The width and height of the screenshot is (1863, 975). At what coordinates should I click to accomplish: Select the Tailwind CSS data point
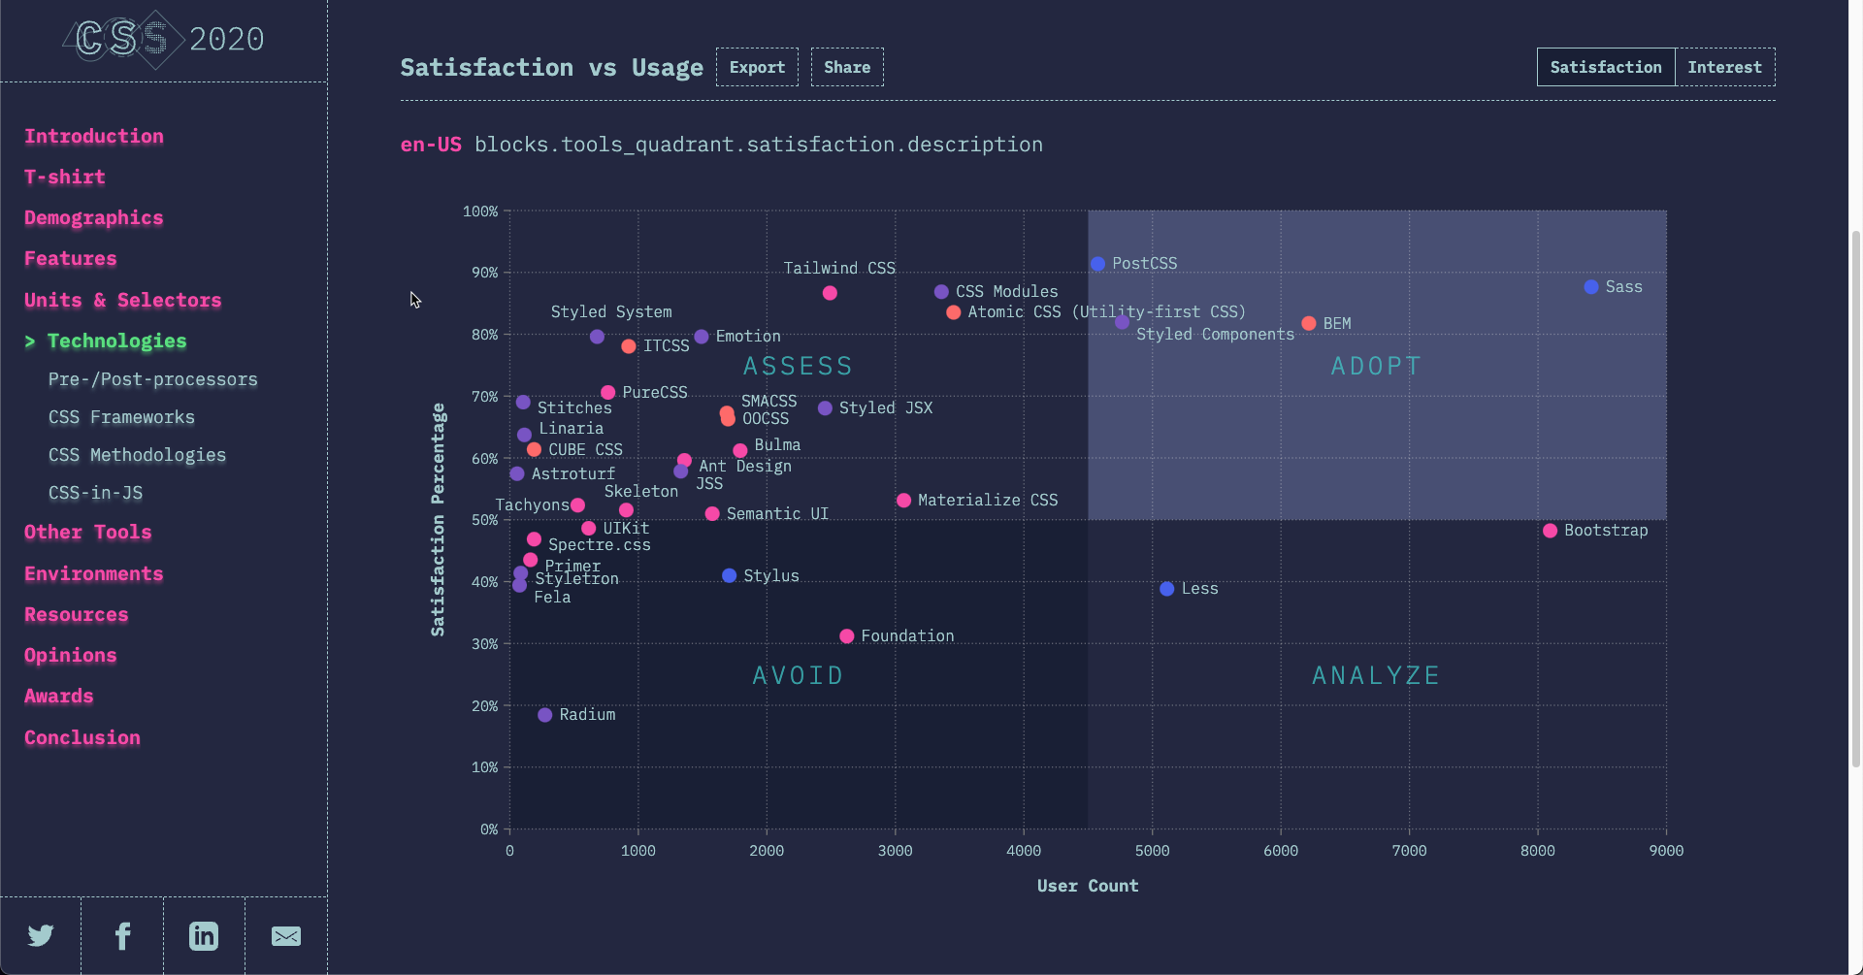[x=830, y=293]
